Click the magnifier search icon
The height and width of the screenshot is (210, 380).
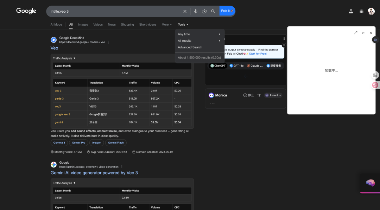(213, 11)
